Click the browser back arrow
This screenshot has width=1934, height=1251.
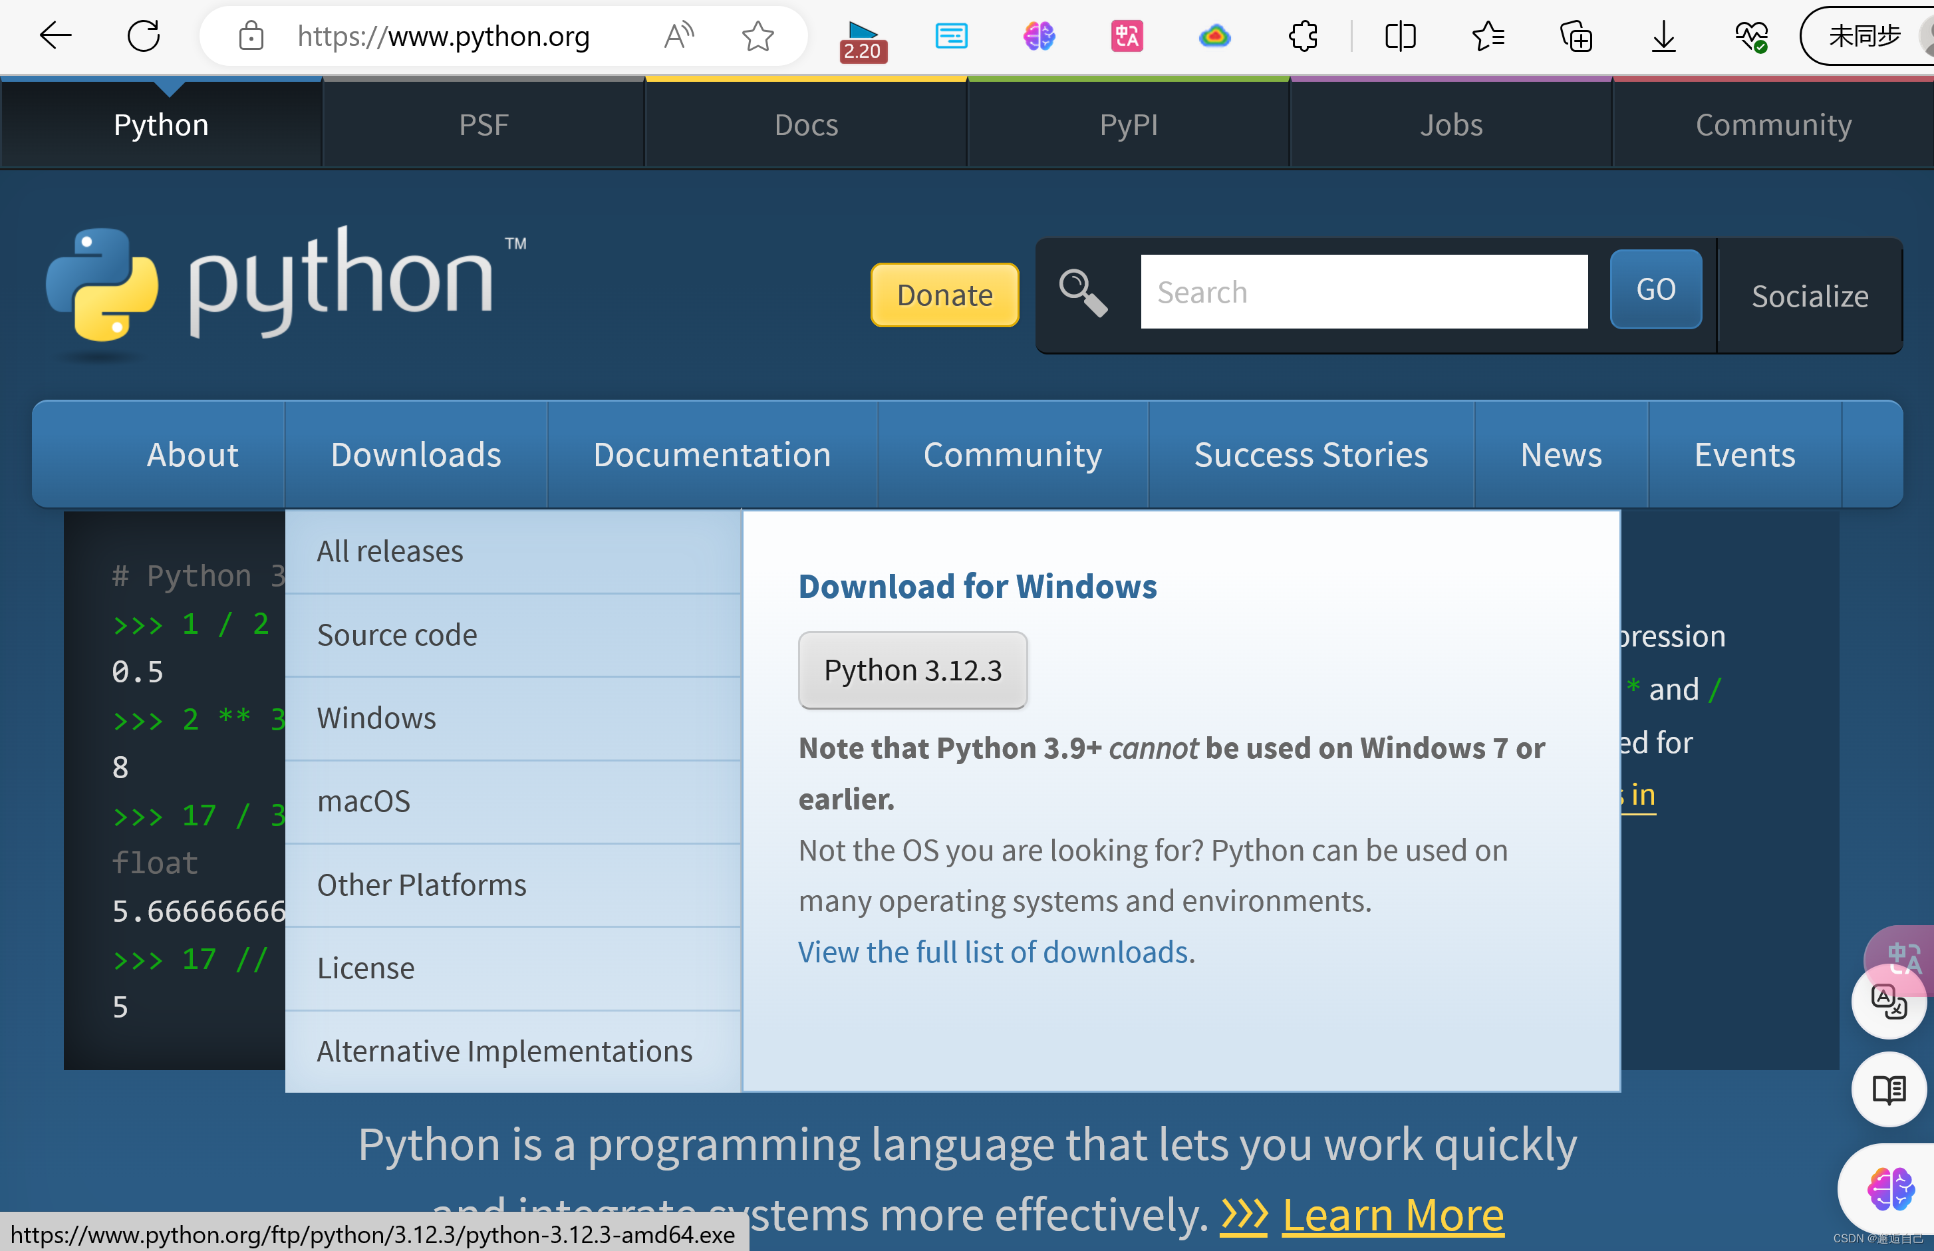tap(55, 36)
